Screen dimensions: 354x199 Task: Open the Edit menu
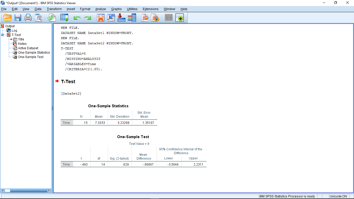15,9
